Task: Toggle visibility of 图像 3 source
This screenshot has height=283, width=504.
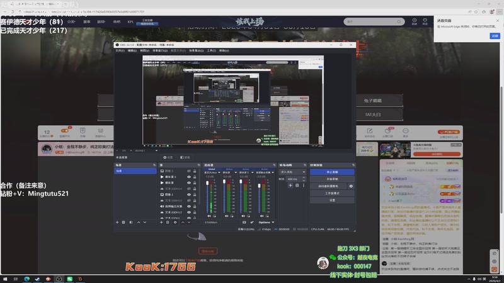Action: (x=189, y=171)
